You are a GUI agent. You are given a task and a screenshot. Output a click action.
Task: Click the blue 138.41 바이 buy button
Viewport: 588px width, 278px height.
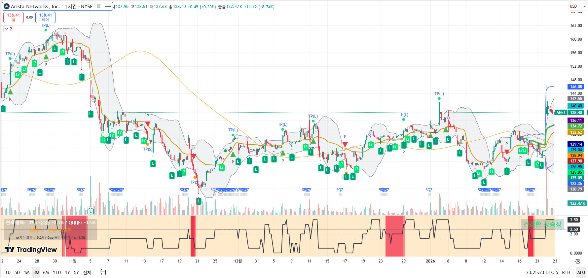[x=46, y=17]
